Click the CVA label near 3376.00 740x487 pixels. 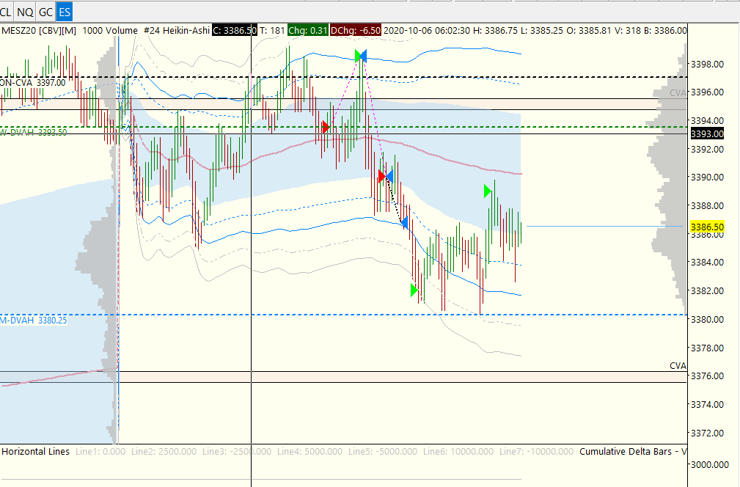pos(678,366)
